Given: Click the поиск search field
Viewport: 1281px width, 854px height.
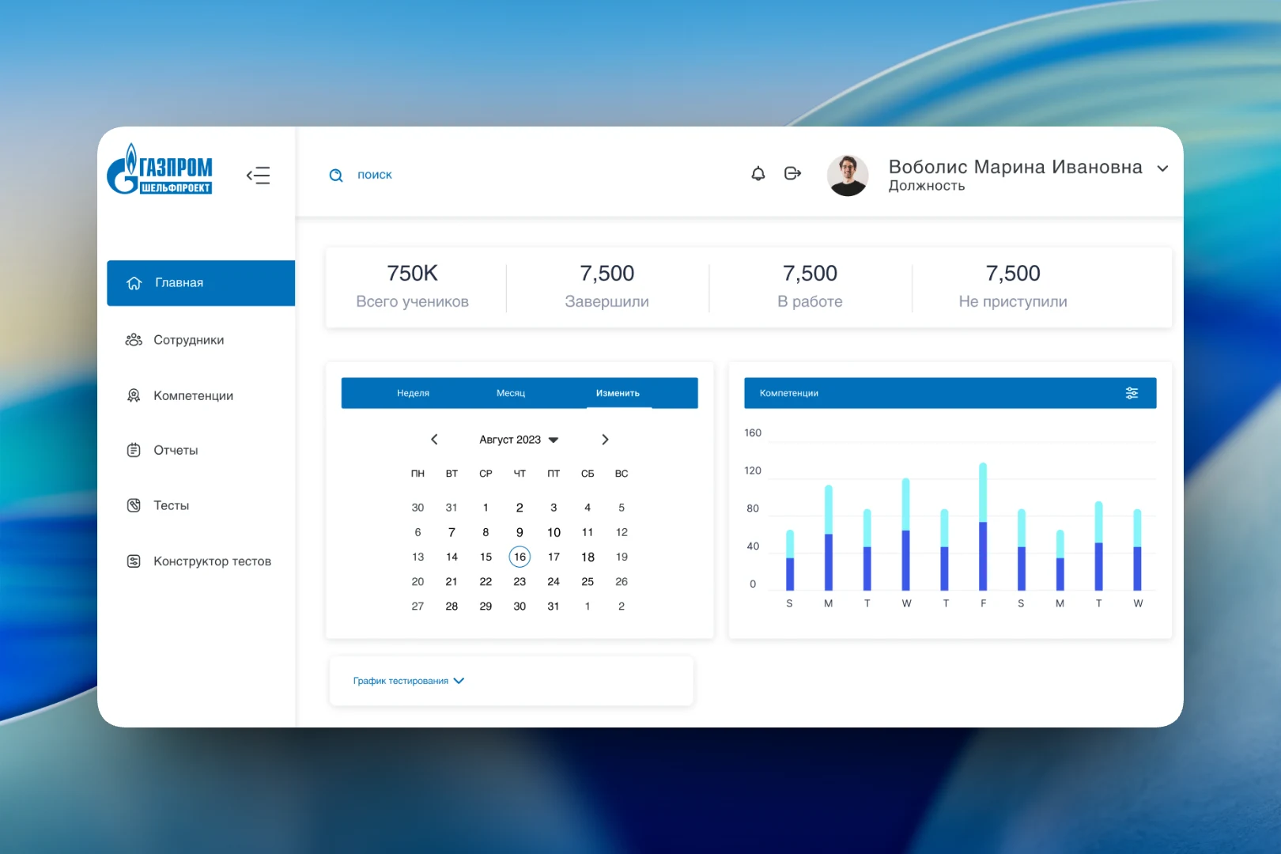Looking at the screenshot, I should (x=375, y=175).
